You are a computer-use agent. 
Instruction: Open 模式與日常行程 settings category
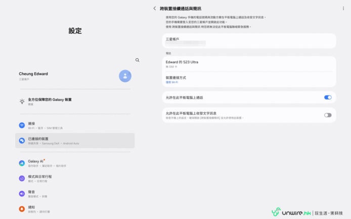click(75, 179)
